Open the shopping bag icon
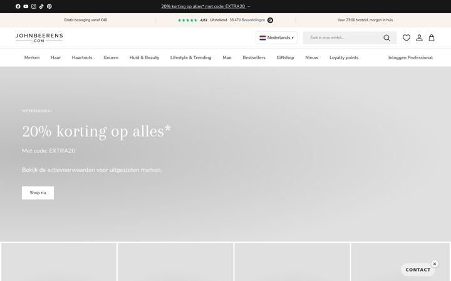The width and height of the screenshot is (451, 281). tap(432, 38)
